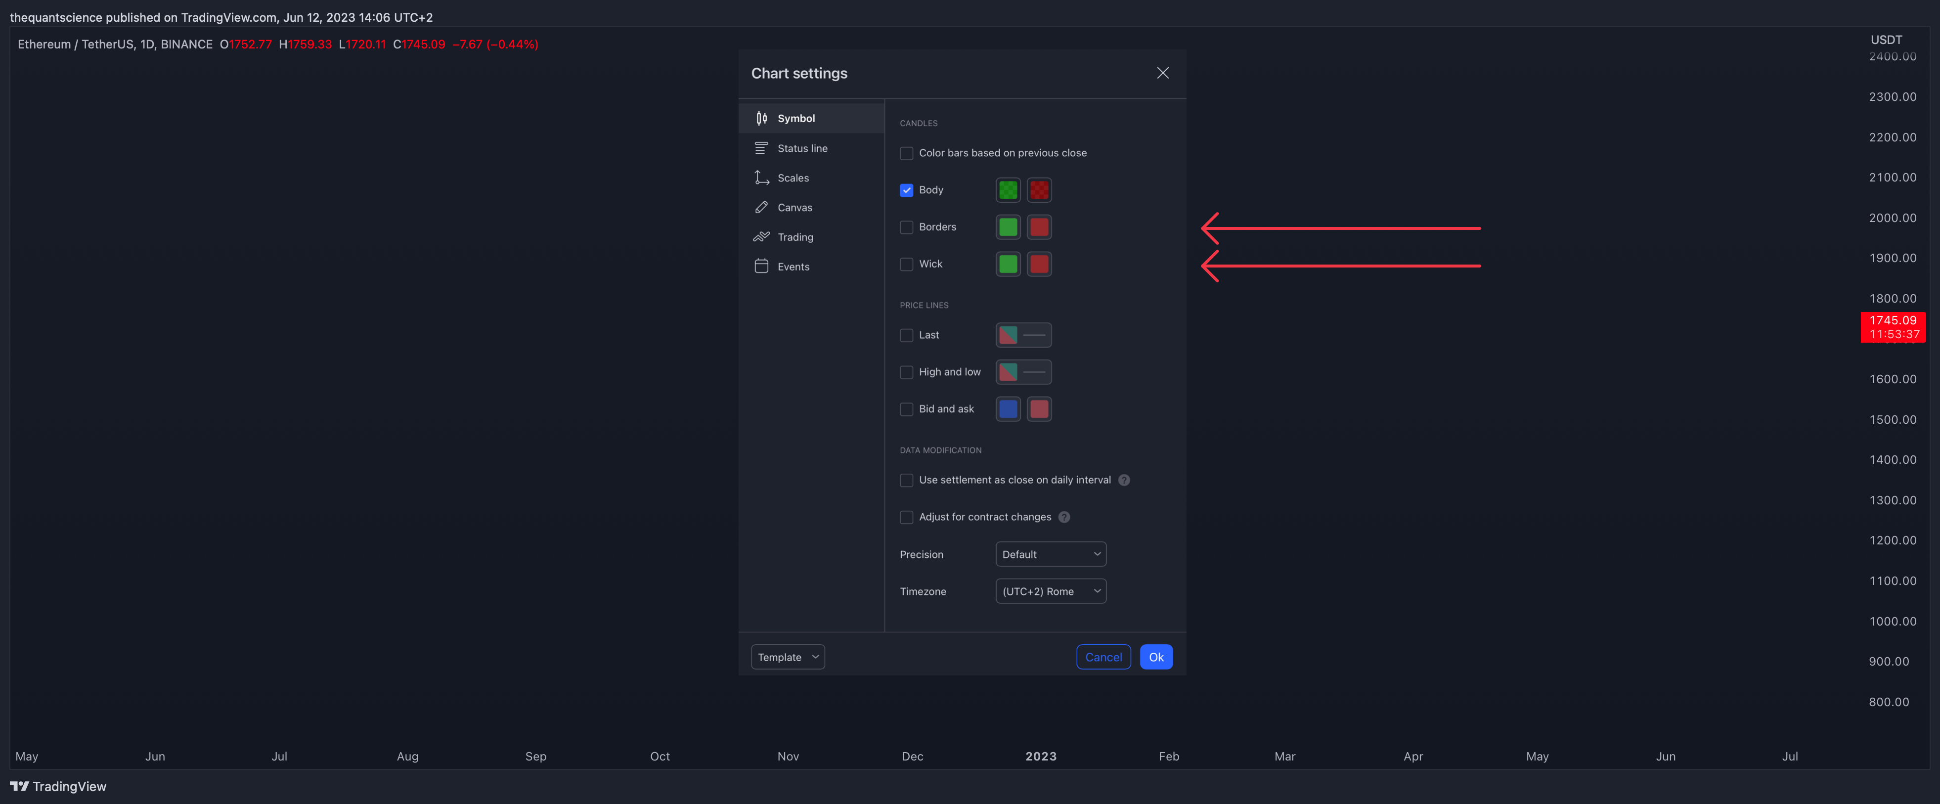Image resolution: width=1940 pixels, height=804 pixels.
Task: Open the Timezone dropdown
Action: (1051, 591)
